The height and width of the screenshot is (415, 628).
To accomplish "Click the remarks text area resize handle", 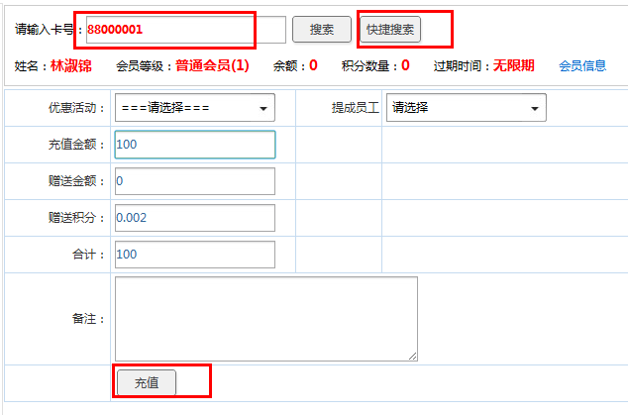I will coord(412,356).
